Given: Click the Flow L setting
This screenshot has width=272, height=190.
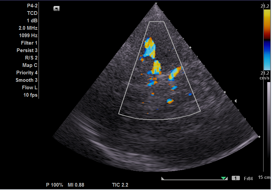Looking at the screenshot, I should coord(30,88).
